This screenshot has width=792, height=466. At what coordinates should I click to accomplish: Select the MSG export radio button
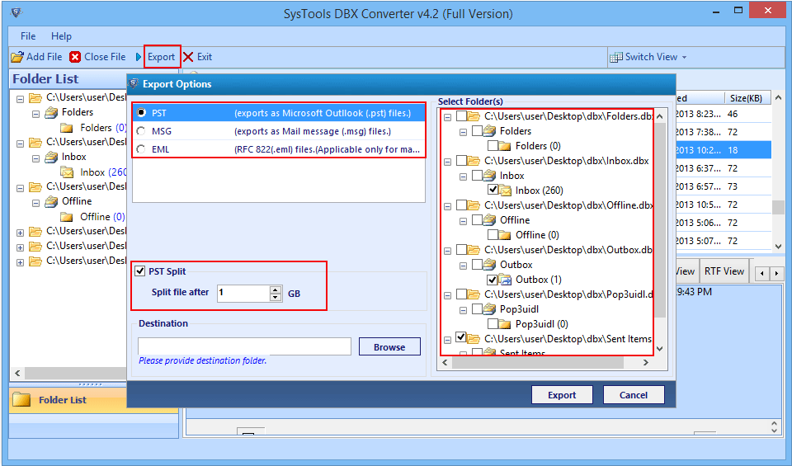[x=141, y=131]
